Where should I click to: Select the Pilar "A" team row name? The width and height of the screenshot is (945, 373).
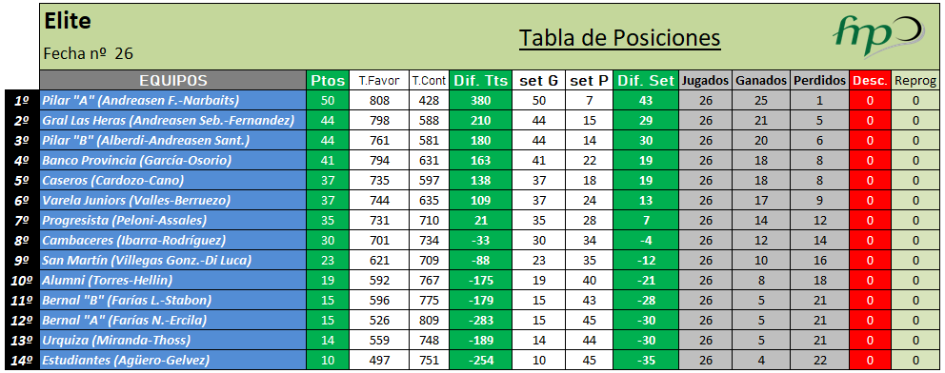tap(173, 101)
